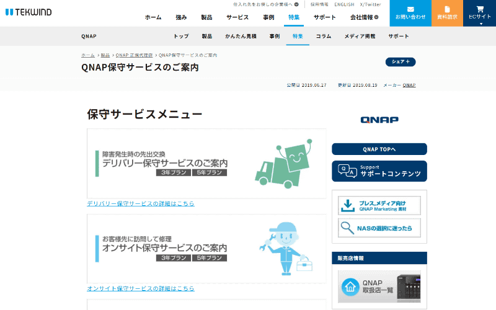This screenshot has width=496, height=310.
Task: Open the NASの選択に迷ったら banner
Action: (379, 228)
